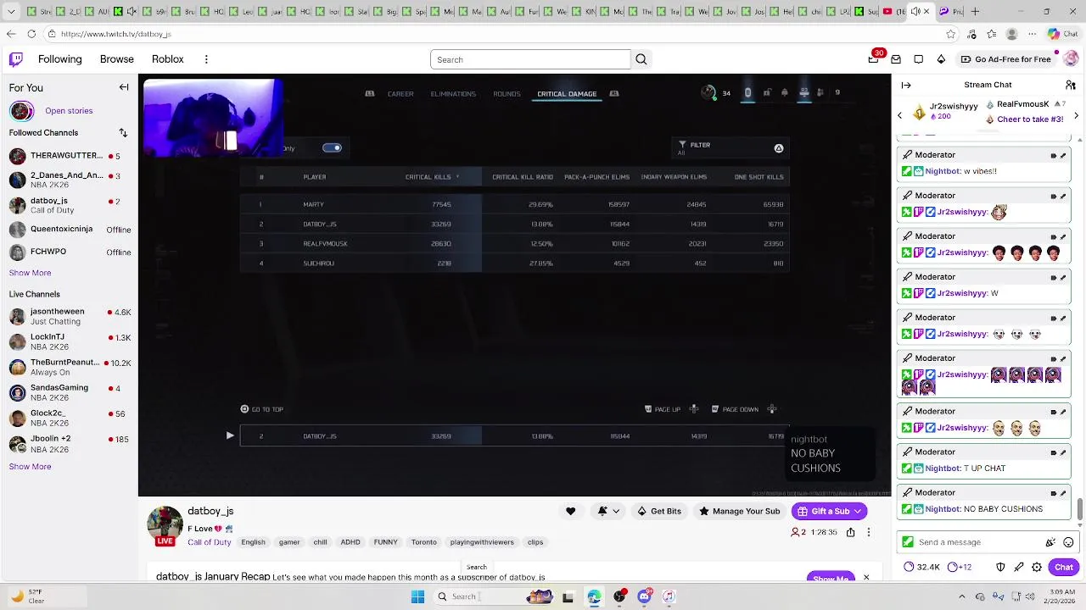This screenshot has height=610, width=1086.
Task: Bookmark this page with the star
Action: [x=951, y=34]
